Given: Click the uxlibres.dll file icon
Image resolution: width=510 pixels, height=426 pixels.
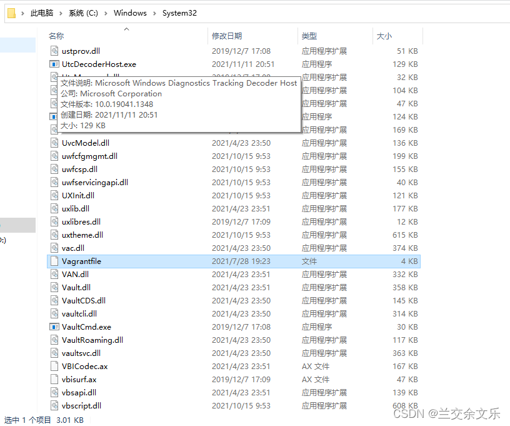Looking at the screenshot, I should point(54,221).
